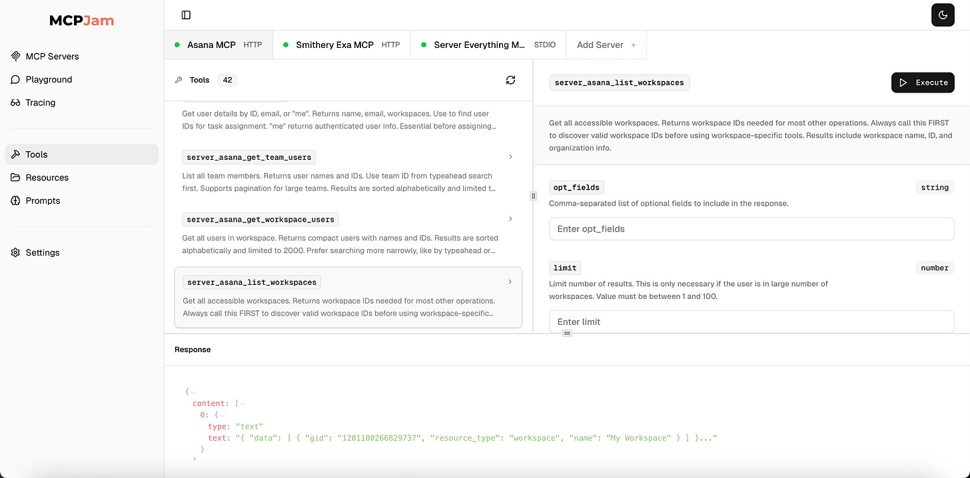This screenshot has height=478, width=970.
Task: Click the MCP Servers plug icon
Action: 15,56
